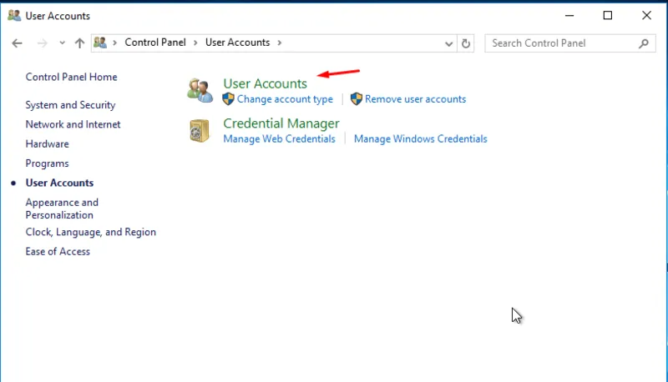The width and height of the screenshot is (668, 382).
Task: Click the title bar User Accounts icon
Action: pos(14,16)
